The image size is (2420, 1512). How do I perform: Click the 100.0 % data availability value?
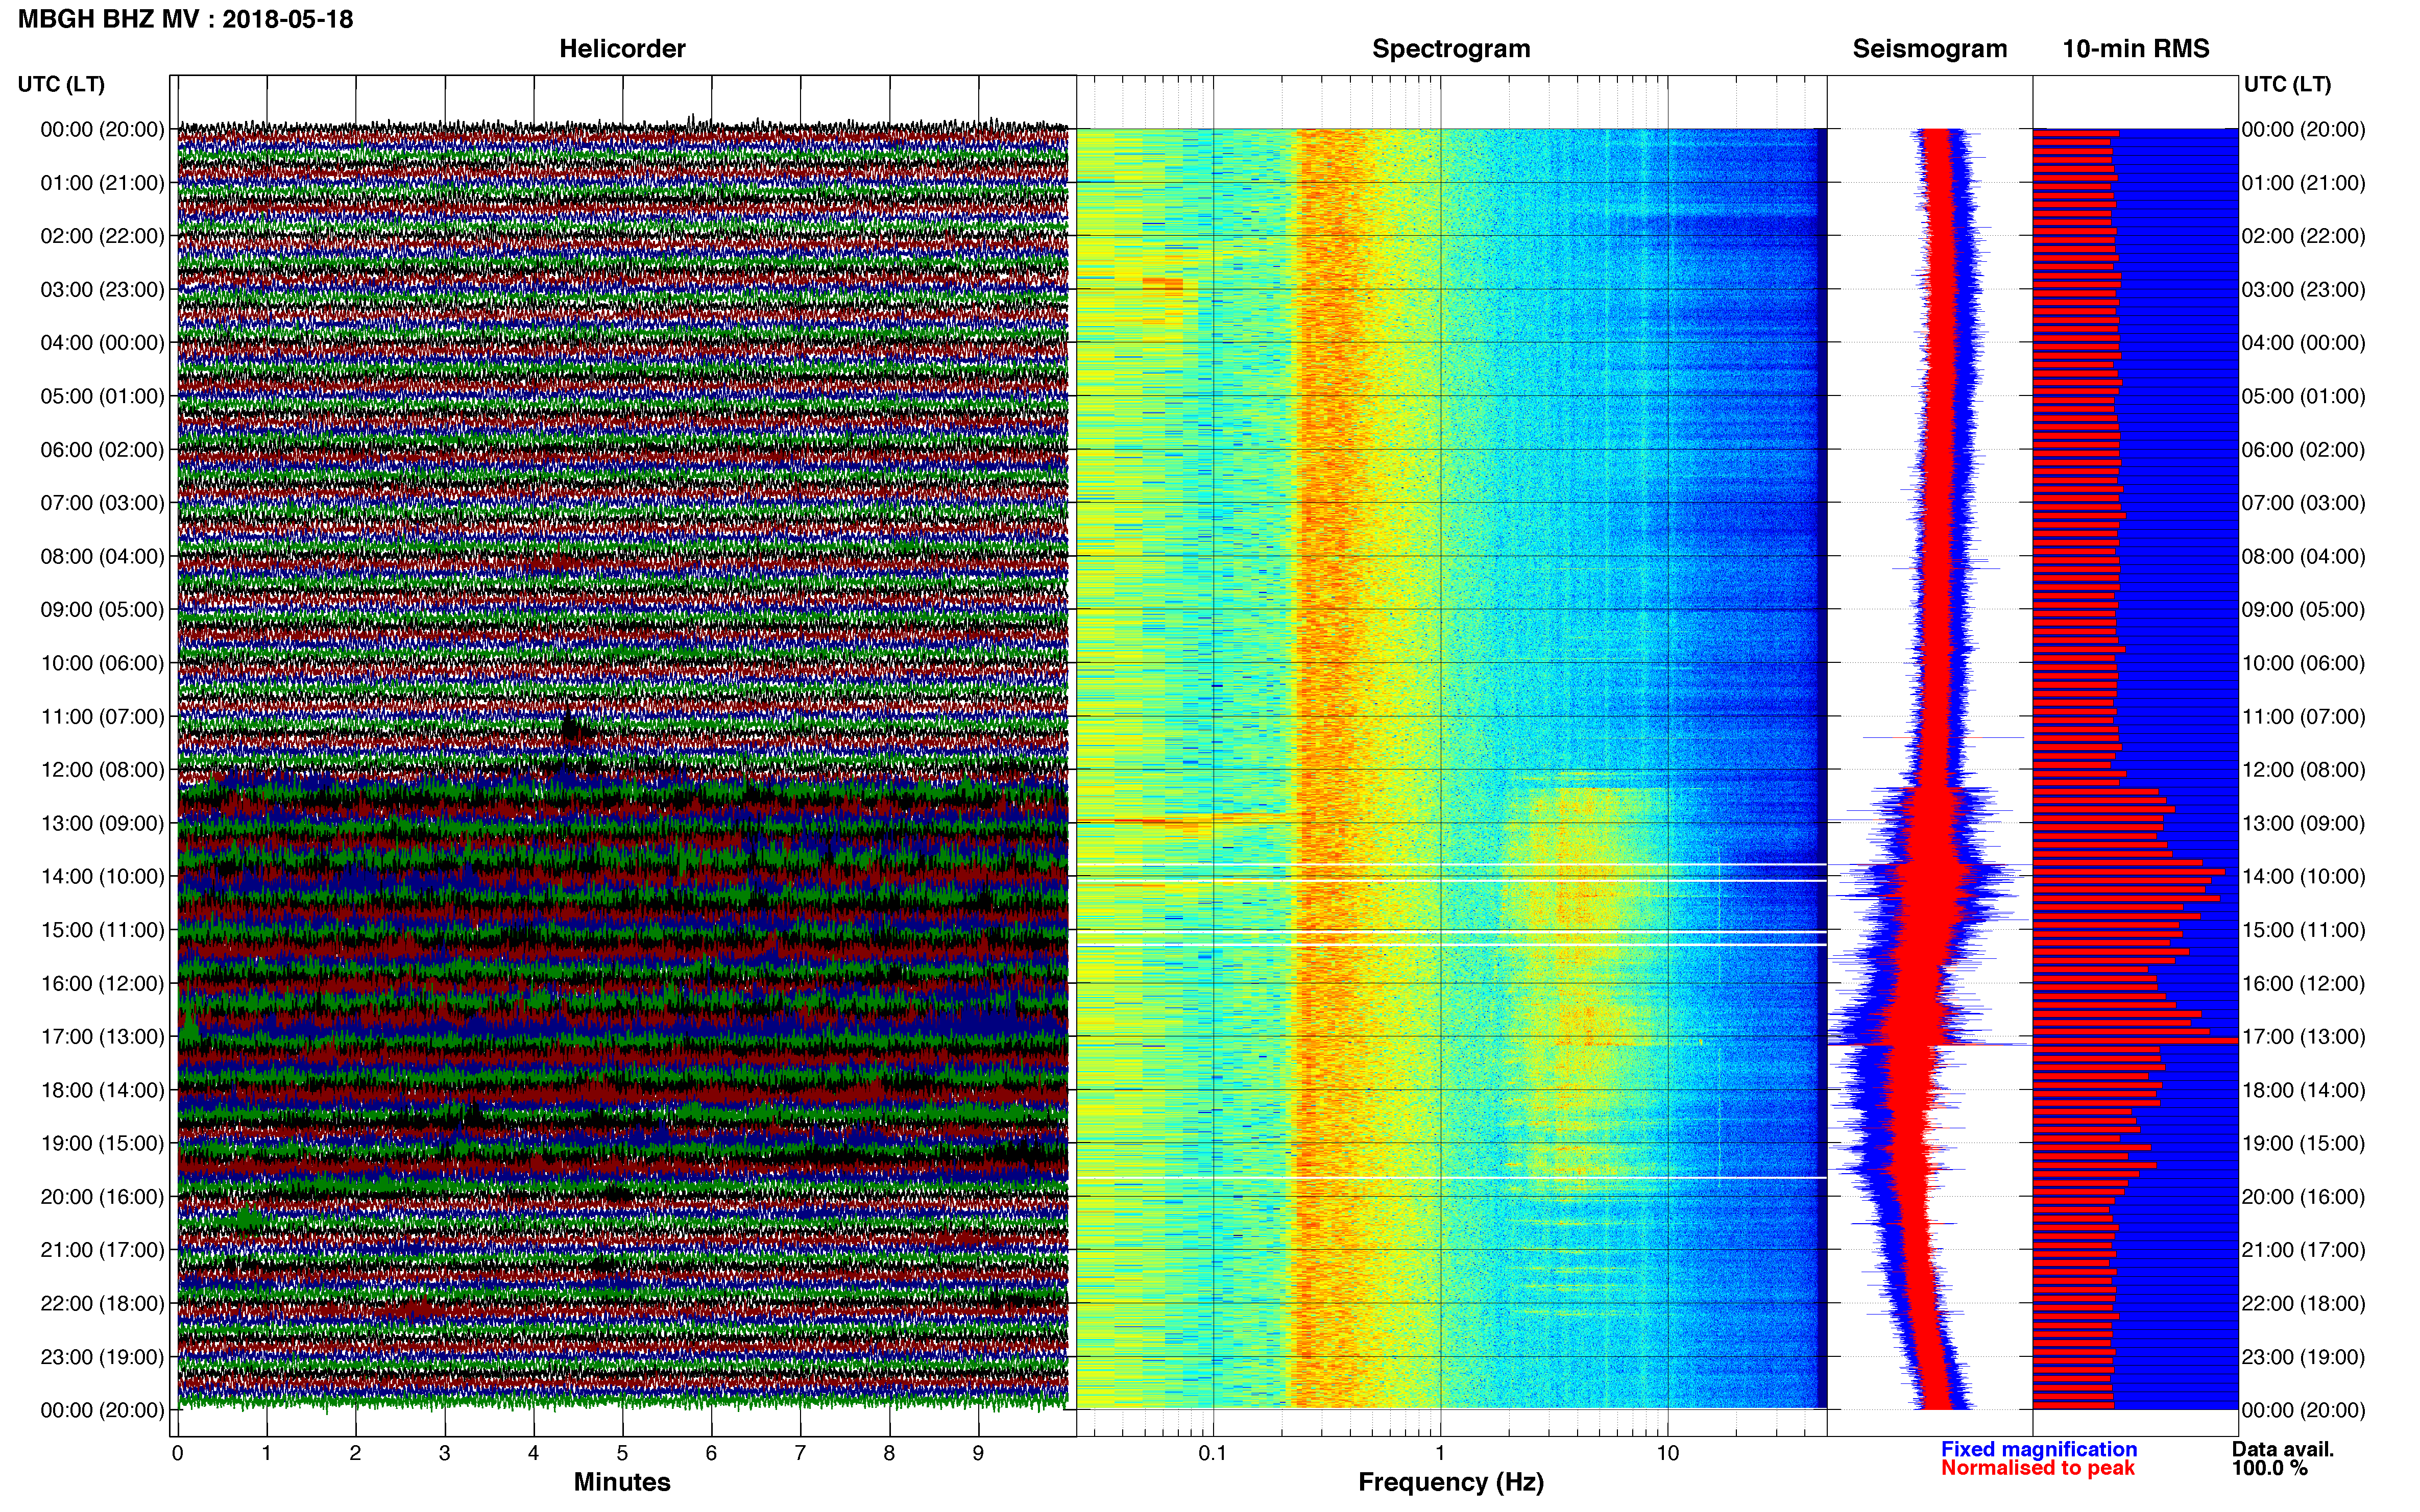(2270, 1468)
